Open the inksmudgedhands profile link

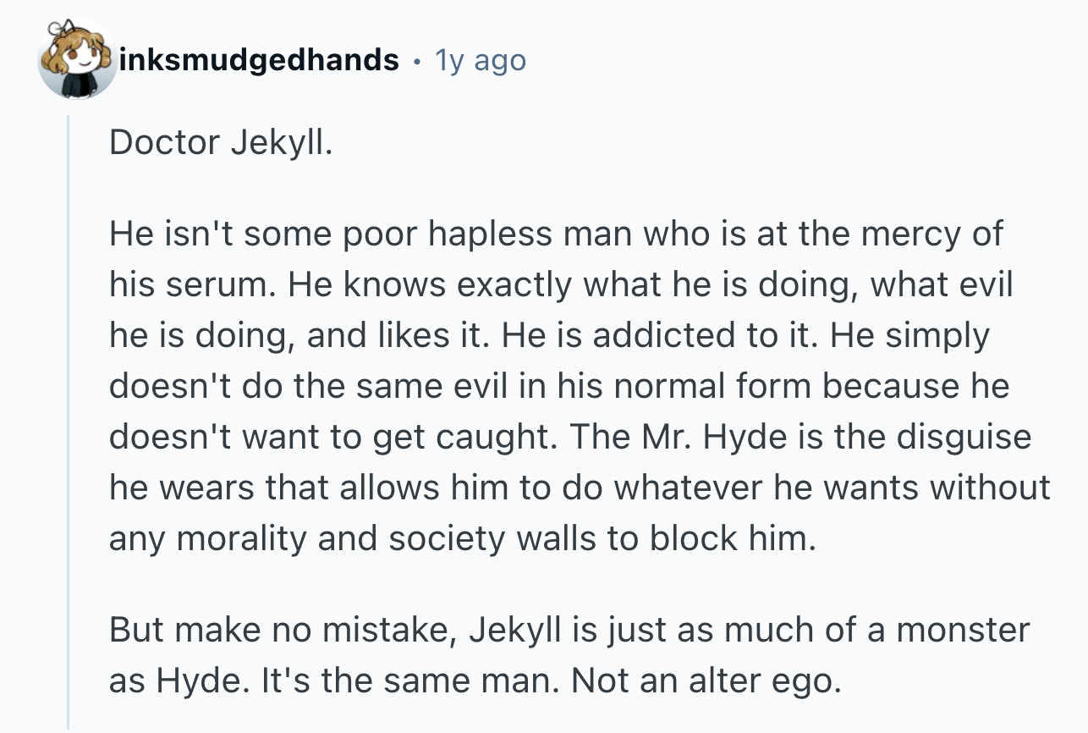coord(260,60)
